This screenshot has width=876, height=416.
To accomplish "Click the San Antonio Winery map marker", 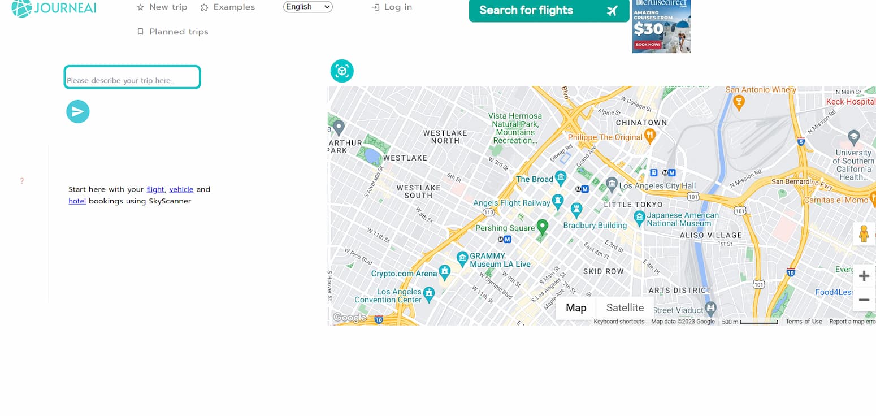I will coord(738,102).
